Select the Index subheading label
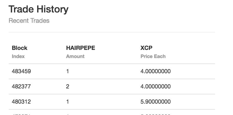This screenshot has height=115, width=233. click(18, 56)
